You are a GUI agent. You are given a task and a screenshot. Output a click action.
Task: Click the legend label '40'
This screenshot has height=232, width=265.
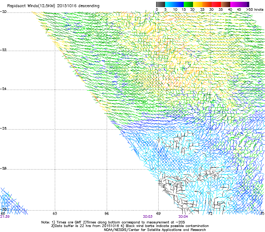coord(230,10)
